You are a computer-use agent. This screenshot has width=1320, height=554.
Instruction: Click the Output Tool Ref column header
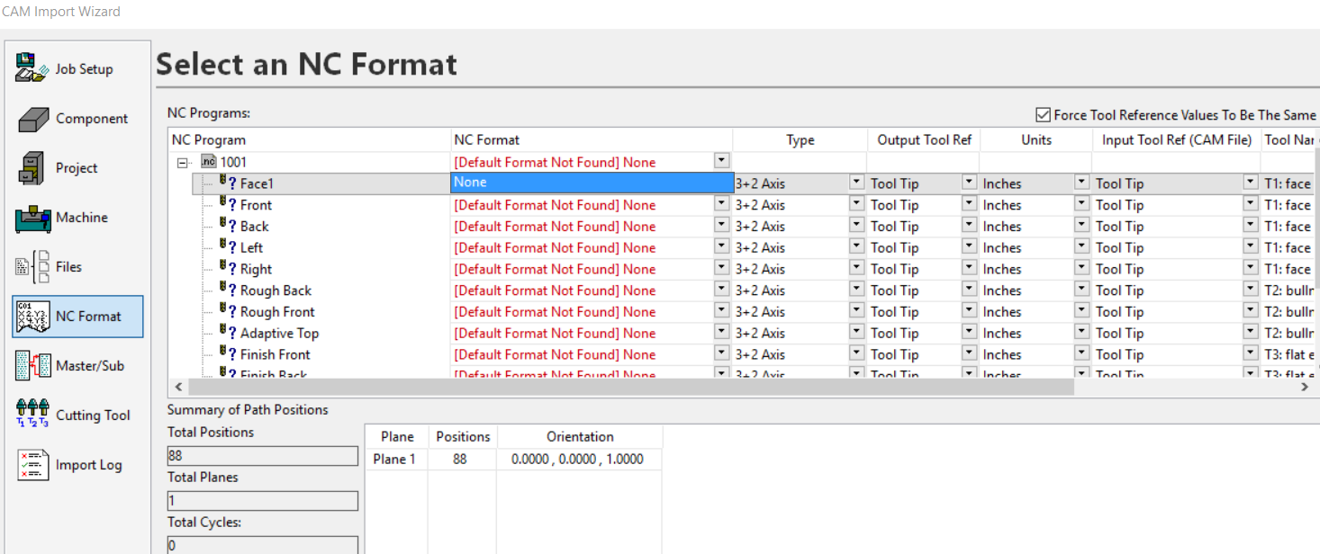pos(923,140)
